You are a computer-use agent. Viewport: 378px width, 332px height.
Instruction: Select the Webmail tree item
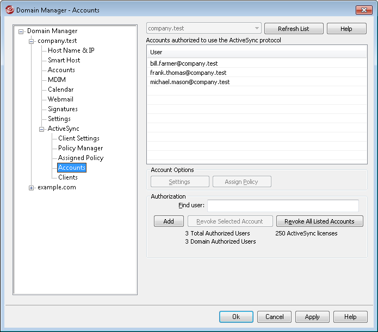[x=60, y=99]
